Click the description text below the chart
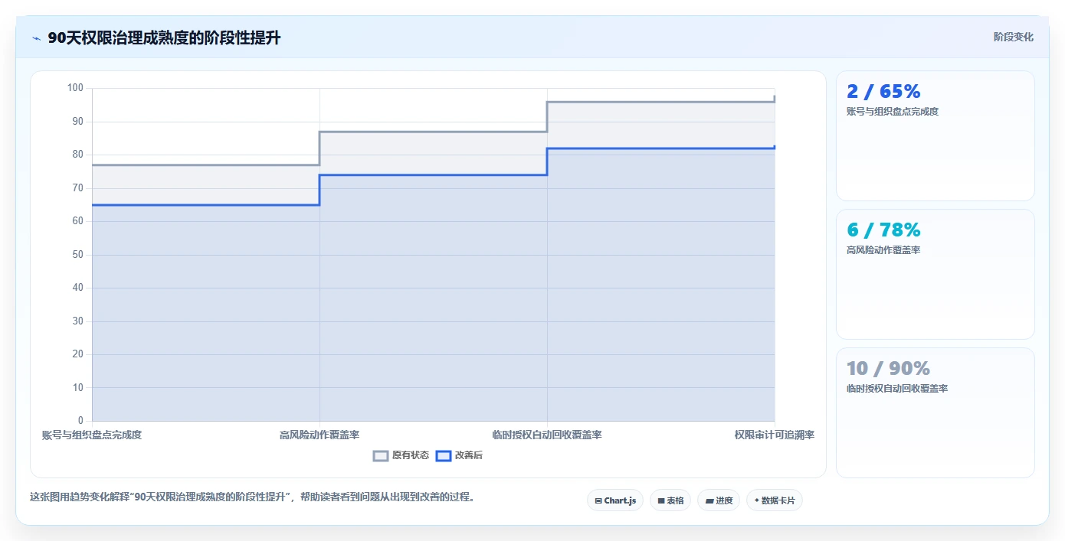The width and height of the screenshot is (1065, 541). click(x=255, y=497)
